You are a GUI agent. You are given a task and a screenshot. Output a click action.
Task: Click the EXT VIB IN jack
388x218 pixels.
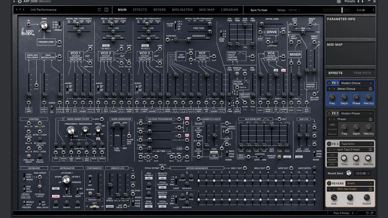tap(125, 206)
